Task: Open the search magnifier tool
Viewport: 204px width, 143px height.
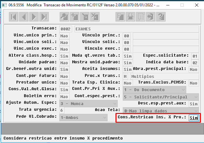Action: [64, 17]
